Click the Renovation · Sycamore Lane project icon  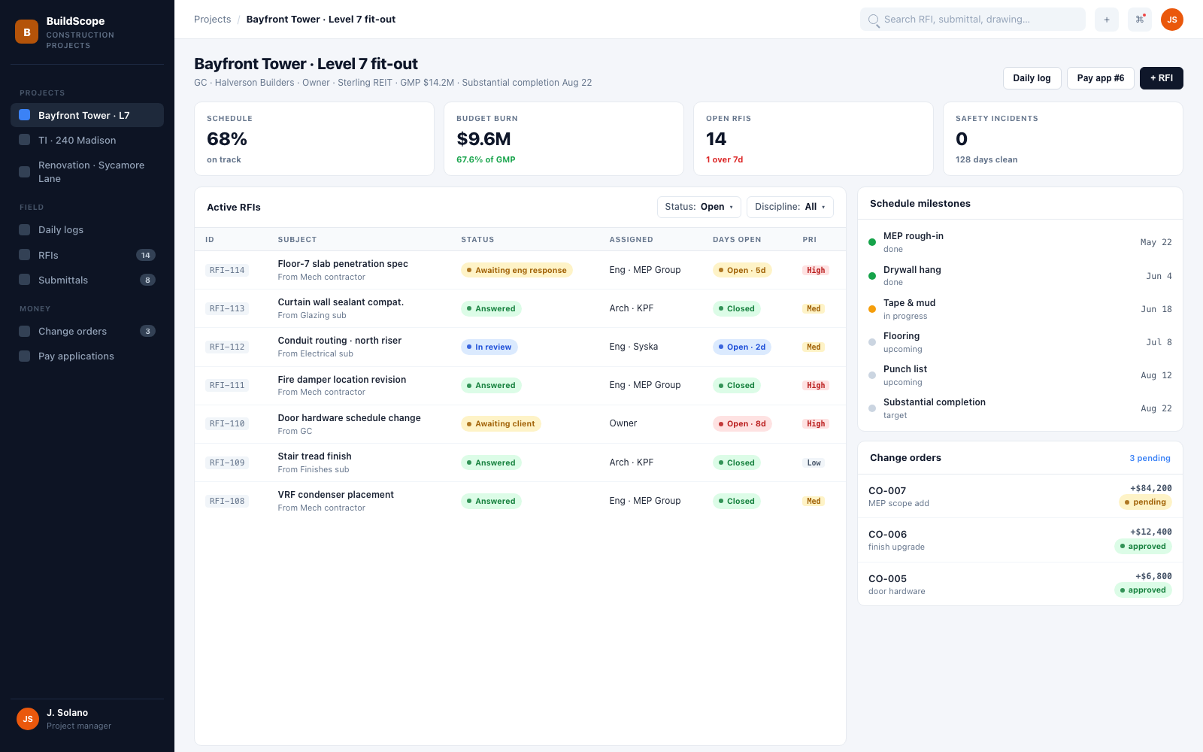(25, 171)
